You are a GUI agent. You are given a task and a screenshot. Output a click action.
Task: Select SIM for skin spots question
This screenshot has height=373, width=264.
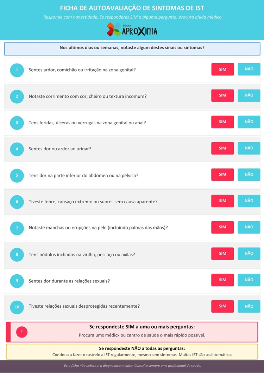(222, 227)
